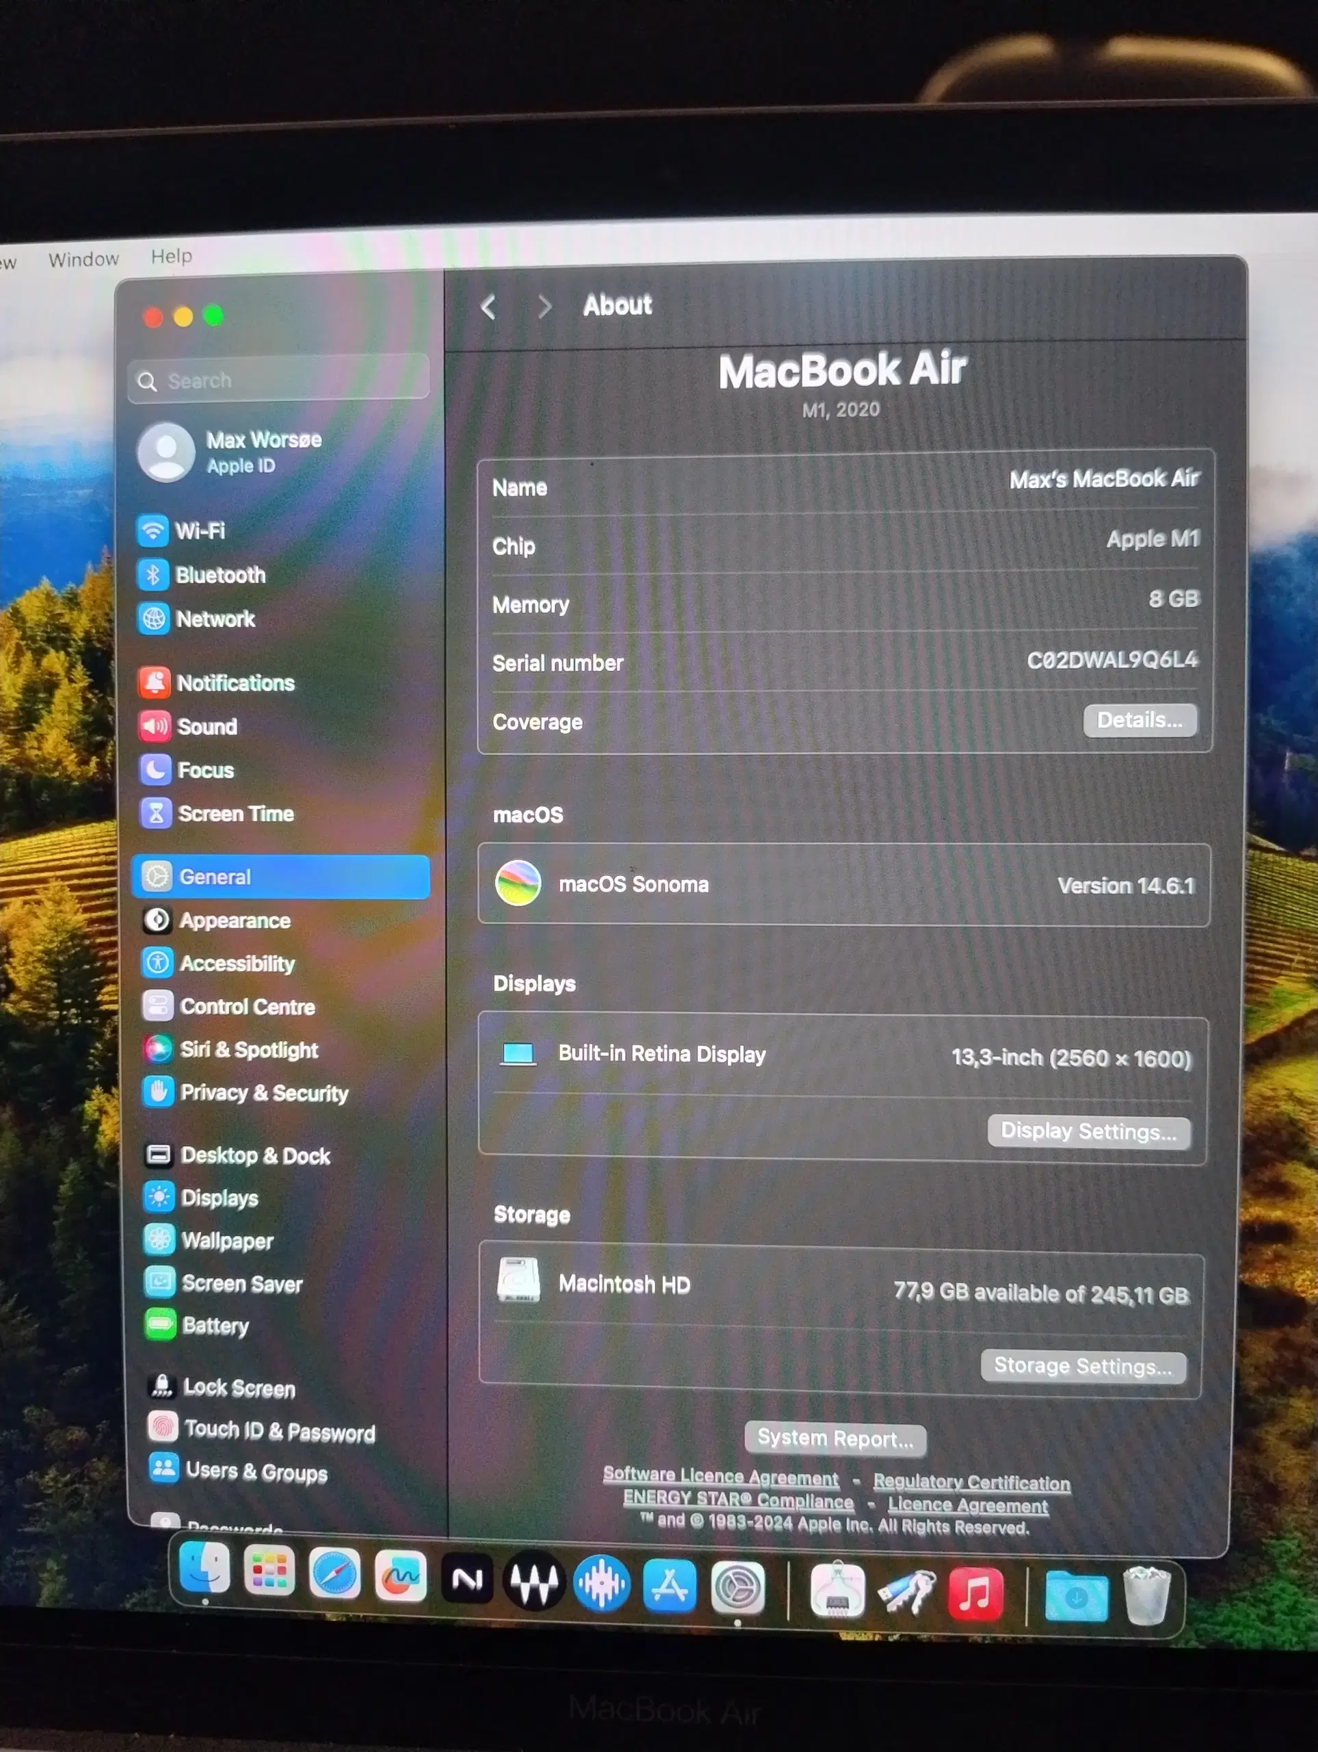Screen dimensions: 1318x1752
Task: Open Trash in the Dock
Action: pos(1146,1596)
